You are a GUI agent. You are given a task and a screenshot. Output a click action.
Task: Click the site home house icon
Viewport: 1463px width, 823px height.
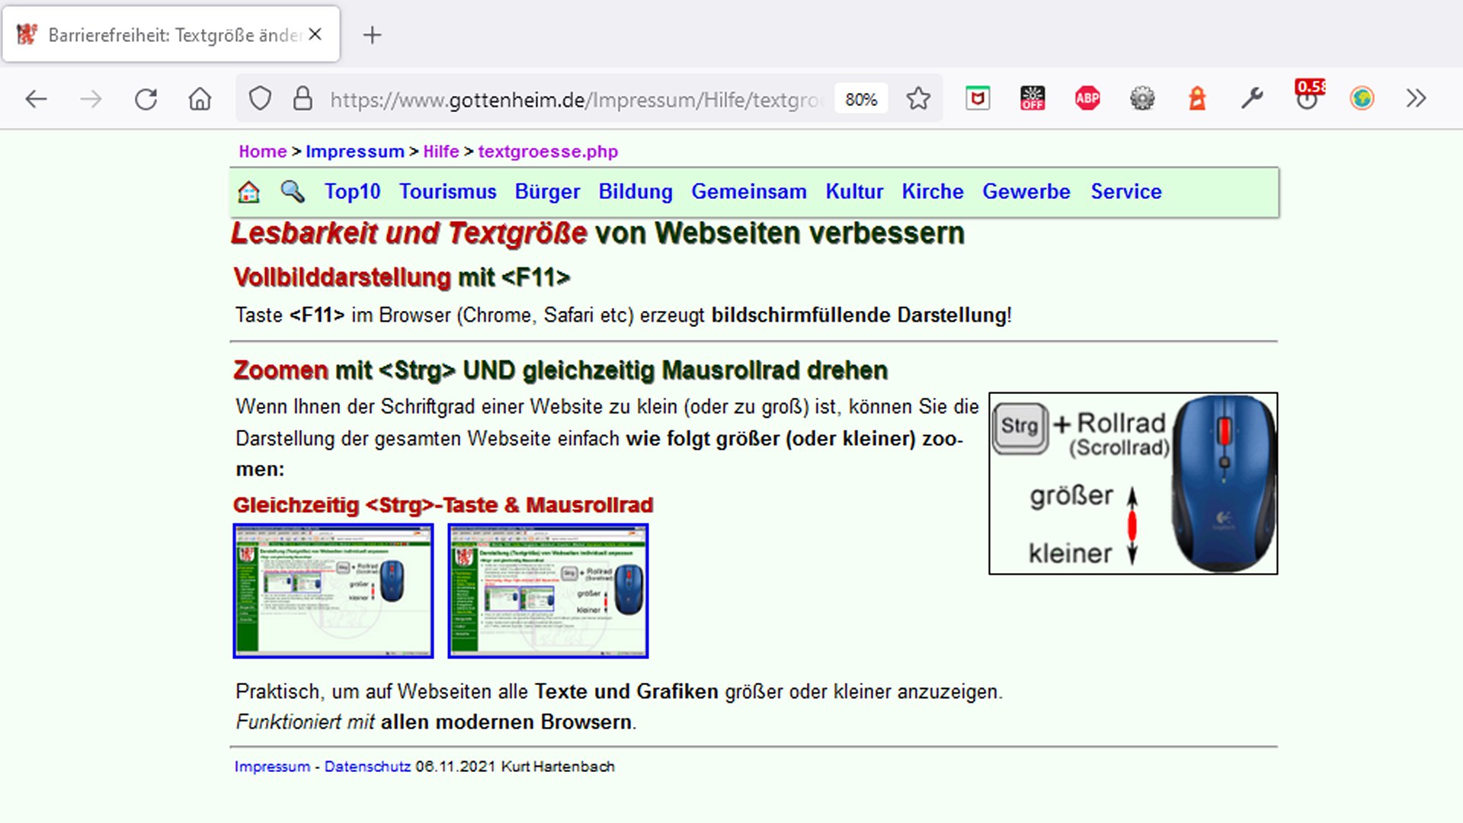(x=249, y=192)
